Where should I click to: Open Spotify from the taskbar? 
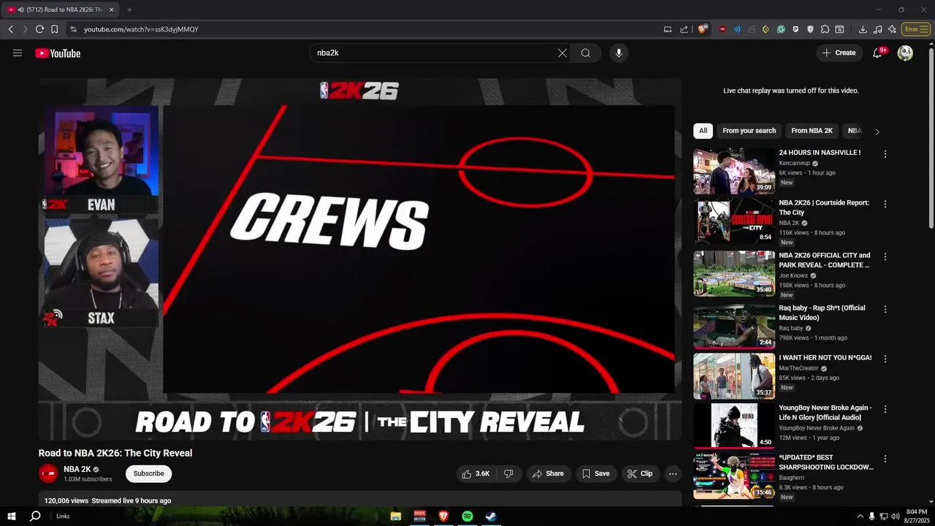pos(467,517)
